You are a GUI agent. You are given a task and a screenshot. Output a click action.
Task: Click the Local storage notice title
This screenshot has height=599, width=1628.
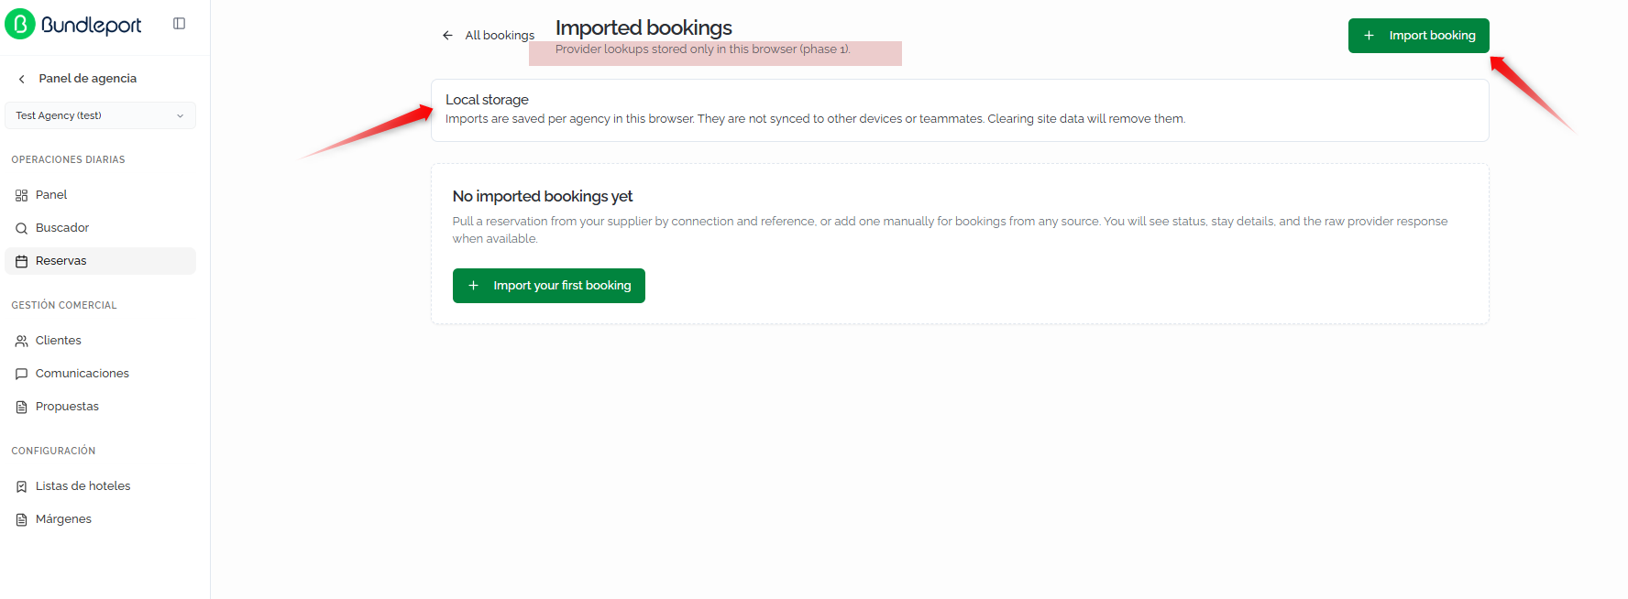487,100
